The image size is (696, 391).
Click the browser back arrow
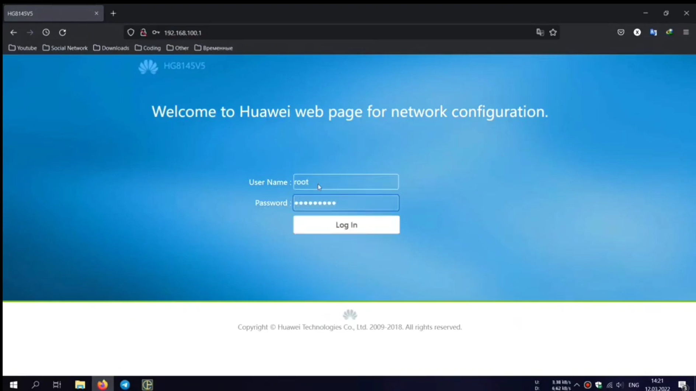pos(14,32)
